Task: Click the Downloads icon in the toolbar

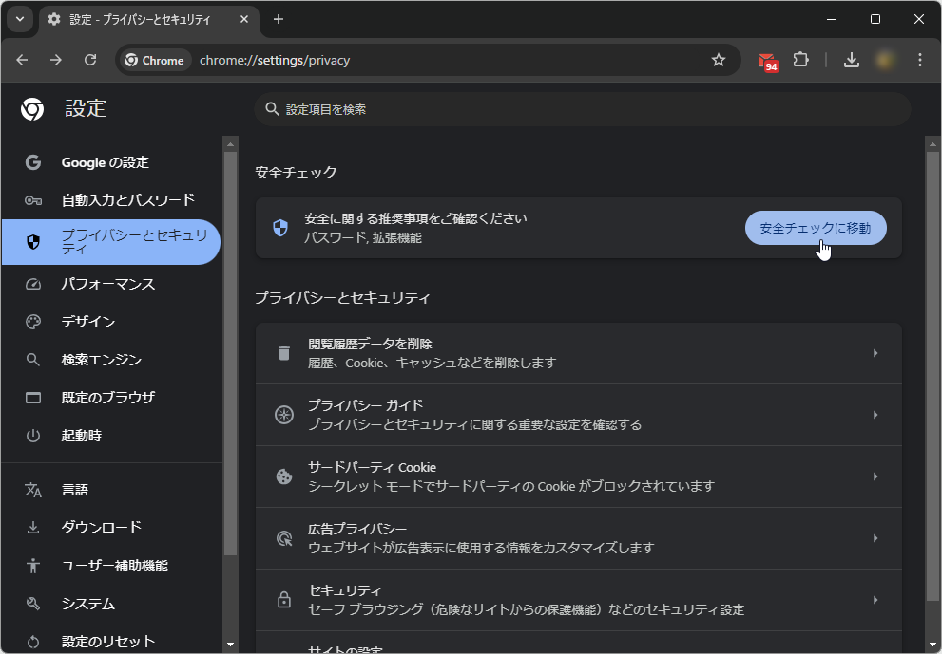Action: (852, 59)
